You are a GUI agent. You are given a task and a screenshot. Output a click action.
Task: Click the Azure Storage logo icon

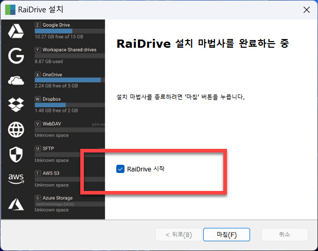click(16, 204)
